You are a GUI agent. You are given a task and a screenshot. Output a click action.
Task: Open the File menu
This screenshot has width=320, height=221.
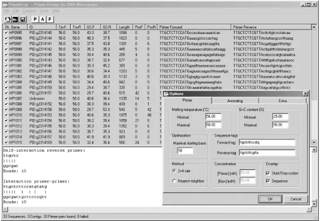[x=7, y=11]
